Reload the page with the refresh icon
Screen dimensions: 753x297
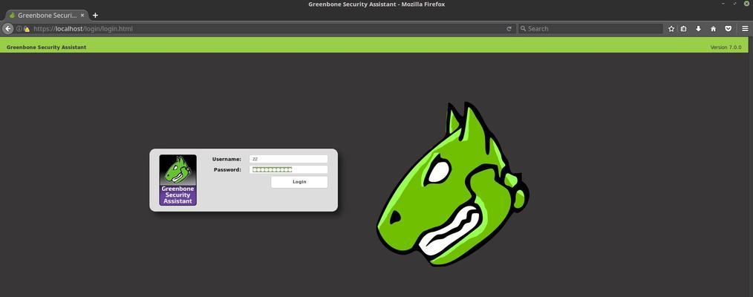[509, 29]
